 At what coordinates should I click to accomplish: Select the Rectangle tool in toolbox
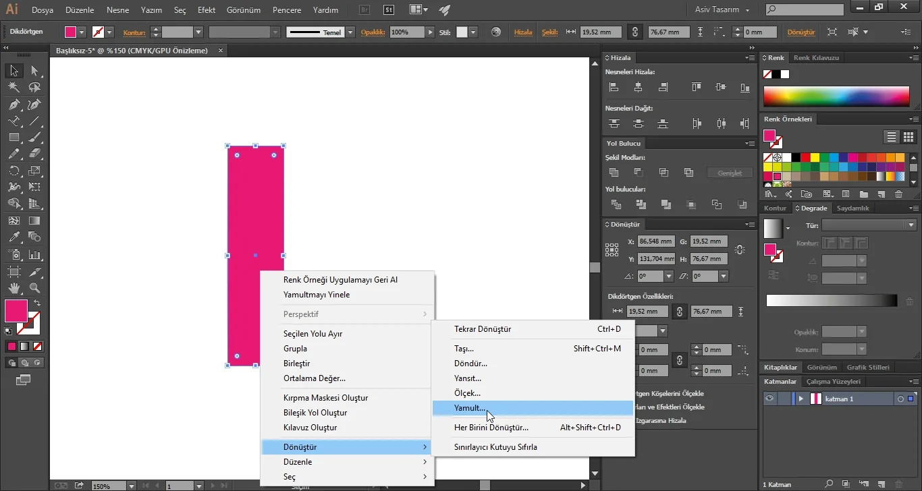[13, 138]
